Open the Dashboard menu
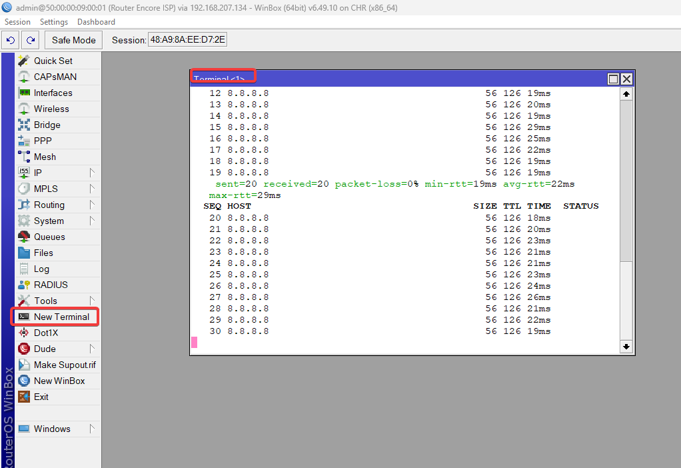Image resolution: width=681 pixels, height=468 pixels. (x=96, y=22)
